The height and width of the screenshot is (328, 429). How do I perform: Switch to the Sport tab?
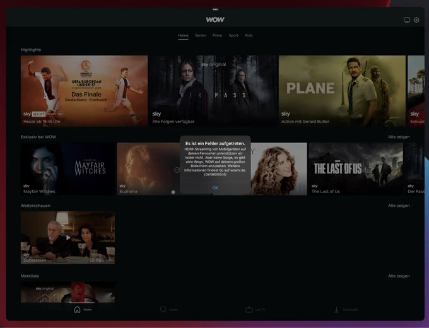tap(233, 35)
